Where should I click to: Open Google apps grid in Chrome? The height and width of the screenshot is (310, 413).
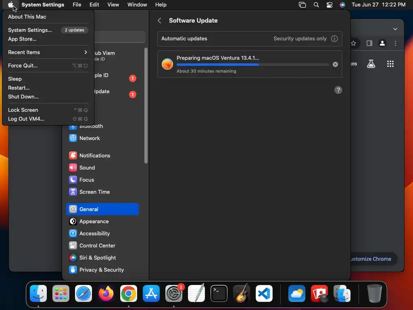click(390, 64)
